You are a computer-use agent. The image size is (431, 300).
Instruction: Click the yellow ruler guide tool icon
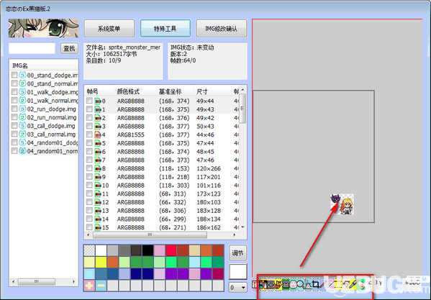click(338, 284)
